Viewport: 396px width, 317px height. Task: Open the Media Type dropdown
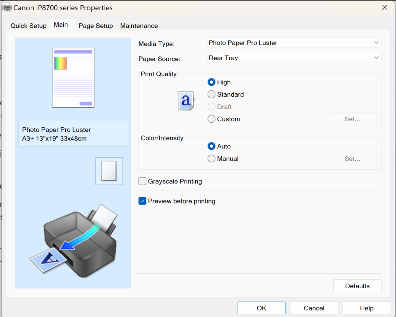[x=294, y=43]
